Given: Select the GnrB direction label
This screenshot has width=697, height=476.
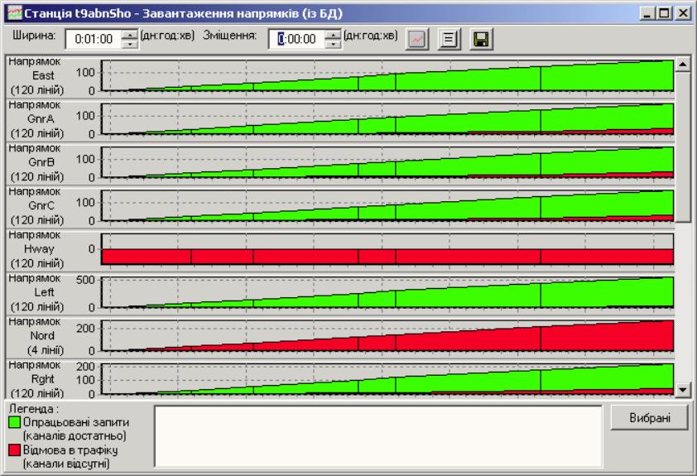Looking at the screenshot, I should pyautogui.click(x=41, y=162).
